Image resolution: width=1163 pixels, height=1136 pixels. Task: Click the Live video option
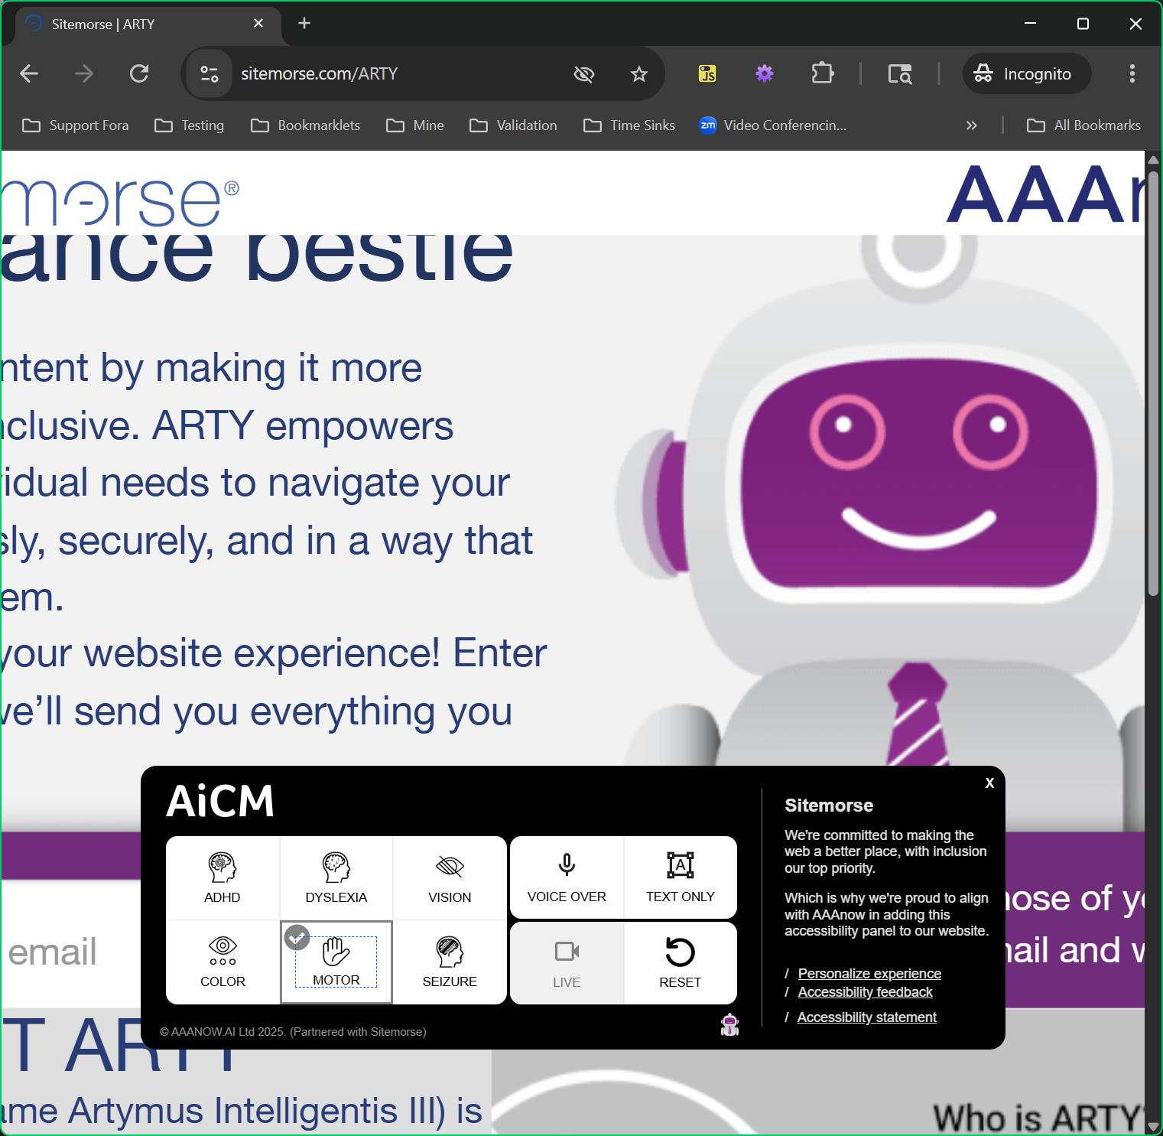567,963
